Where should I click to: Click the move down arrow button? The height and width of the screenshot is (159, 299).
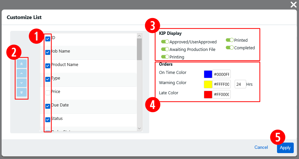pos(21,83)
